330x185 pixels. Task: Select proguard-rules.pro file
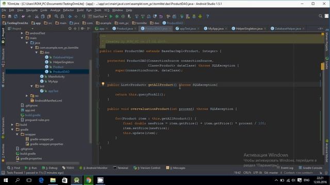[37, 120]
